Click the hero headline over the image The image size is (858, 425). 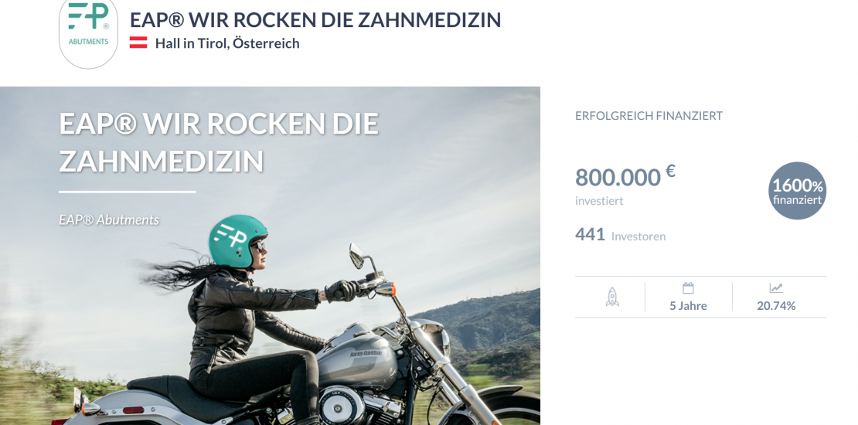pos(219,142)
